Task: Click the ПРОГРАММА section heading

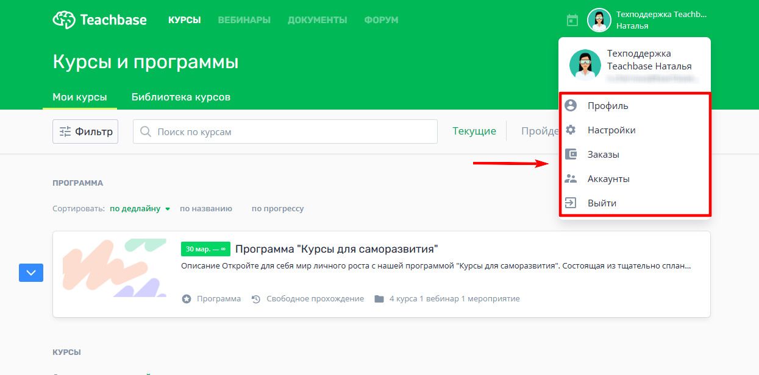Action: (x=78, y=183)
